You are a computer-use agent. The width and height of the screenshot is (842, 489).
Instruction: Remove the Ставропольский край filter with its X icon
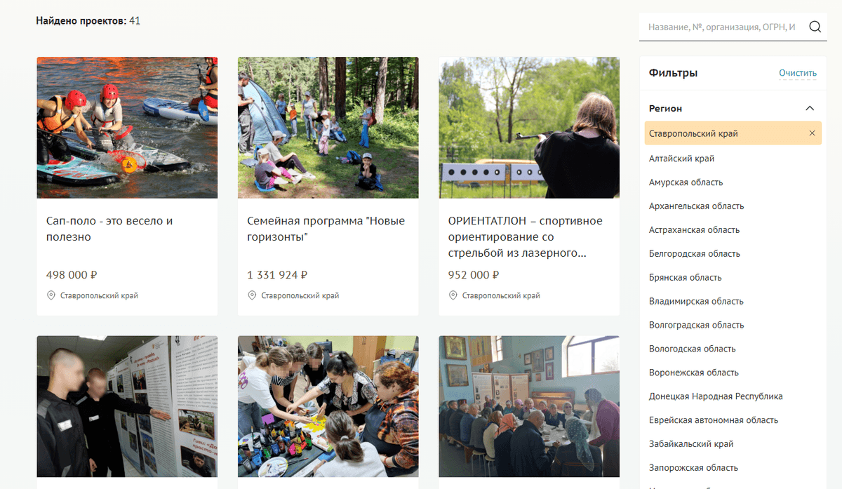pos(813,133)
